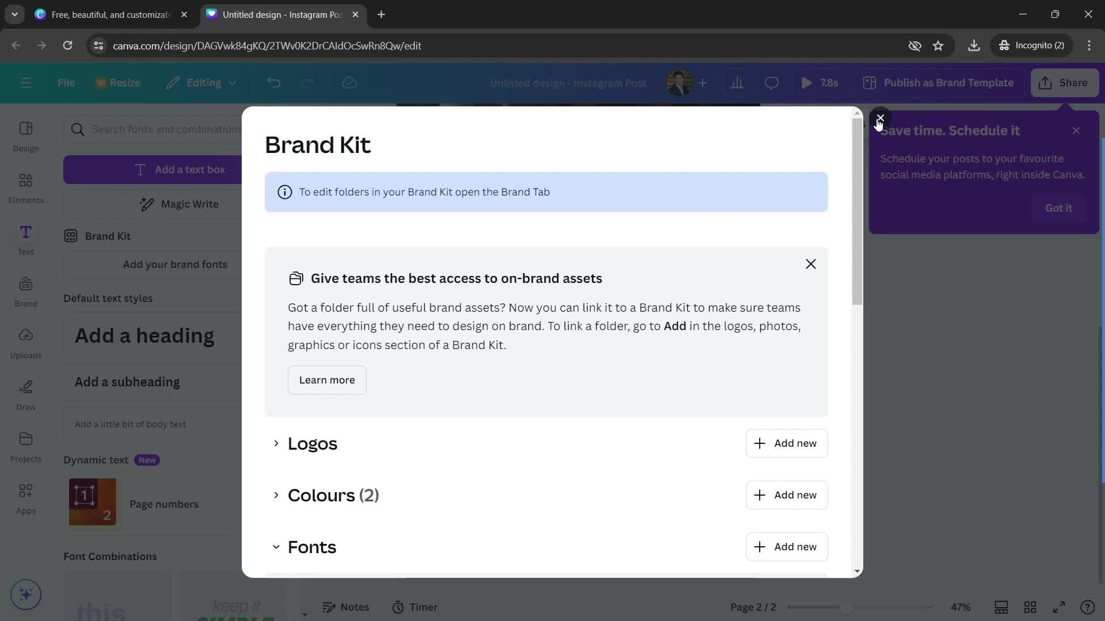Dismiss the Schedule it notification
The image size is (1105, 621).
pyautogui.click(x=1077, y=129)
